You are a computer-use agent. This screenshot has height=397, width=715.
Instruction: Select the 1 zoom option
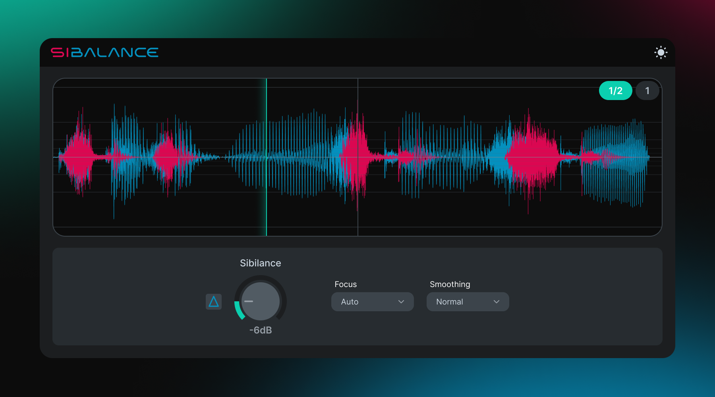(x=647, y=91)
